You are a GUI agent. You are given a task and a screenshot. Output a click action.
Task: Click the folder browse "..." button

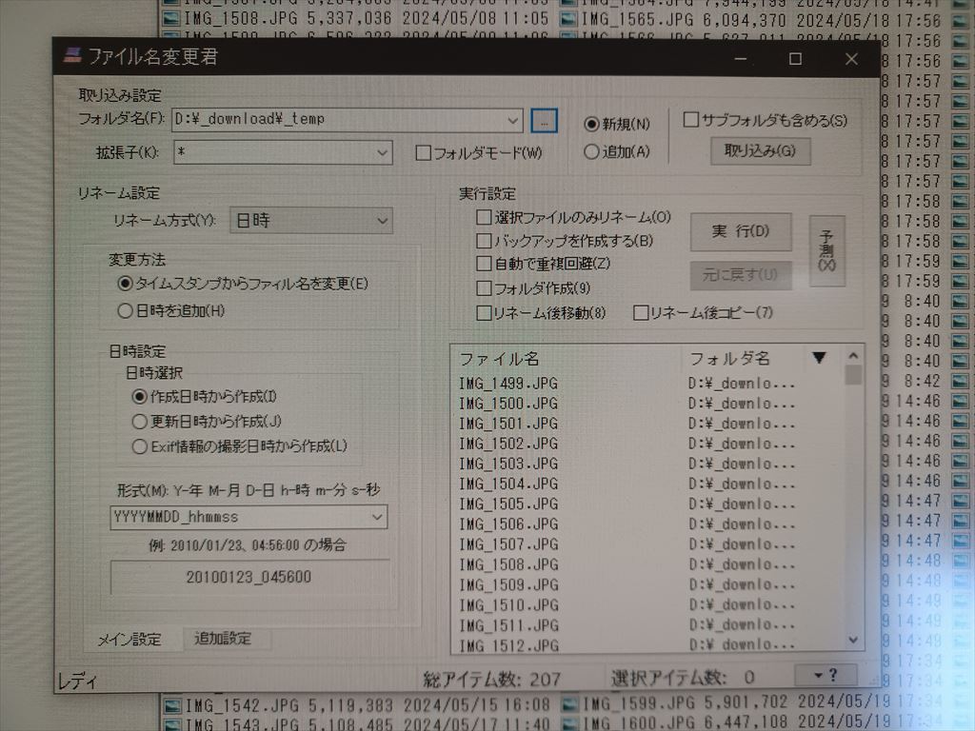tap(543, 121)
